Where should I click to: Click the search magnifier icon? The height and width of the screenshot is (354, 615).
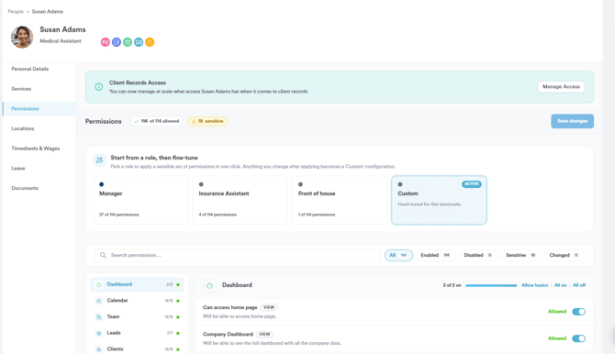tap(103, 255)
